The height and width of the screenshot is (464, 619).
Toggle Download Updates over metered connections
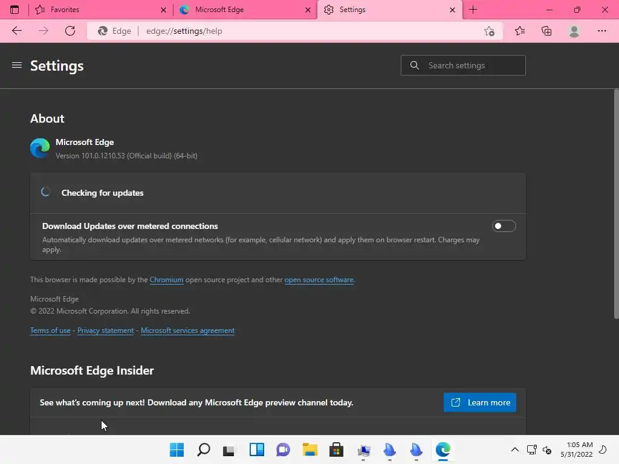tap(504, 226)
